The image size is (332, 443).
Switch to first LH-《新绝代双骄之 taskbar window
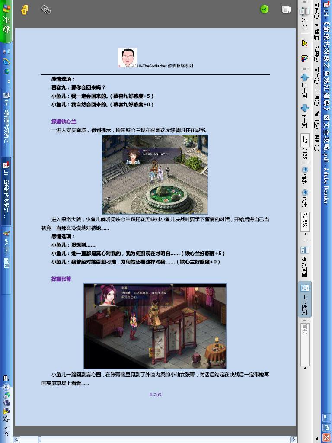pyautogui.click(x=6, y=122)
